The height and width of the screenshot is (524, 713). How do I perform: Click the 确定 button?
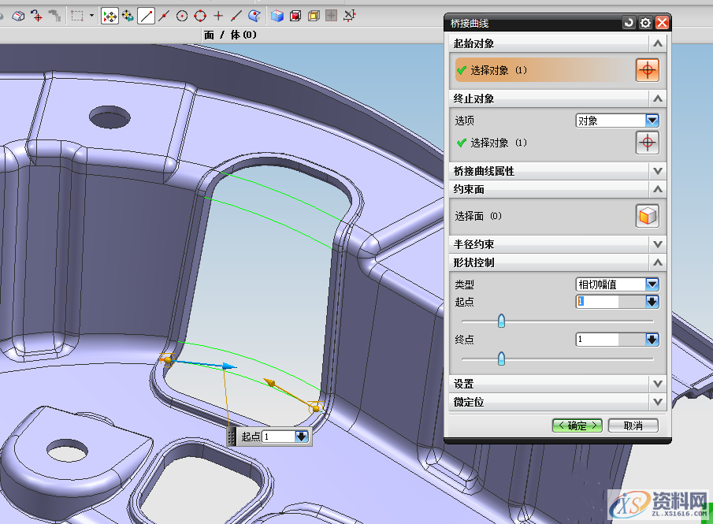pyautogui.click(x=577, y=426)
